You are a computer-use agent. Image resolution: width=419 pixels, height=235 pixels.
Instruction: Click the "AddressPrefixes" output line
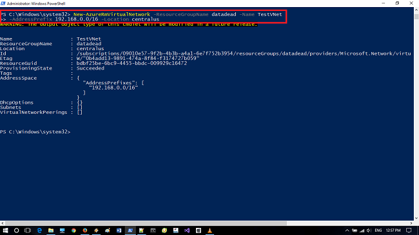(113, 83)
